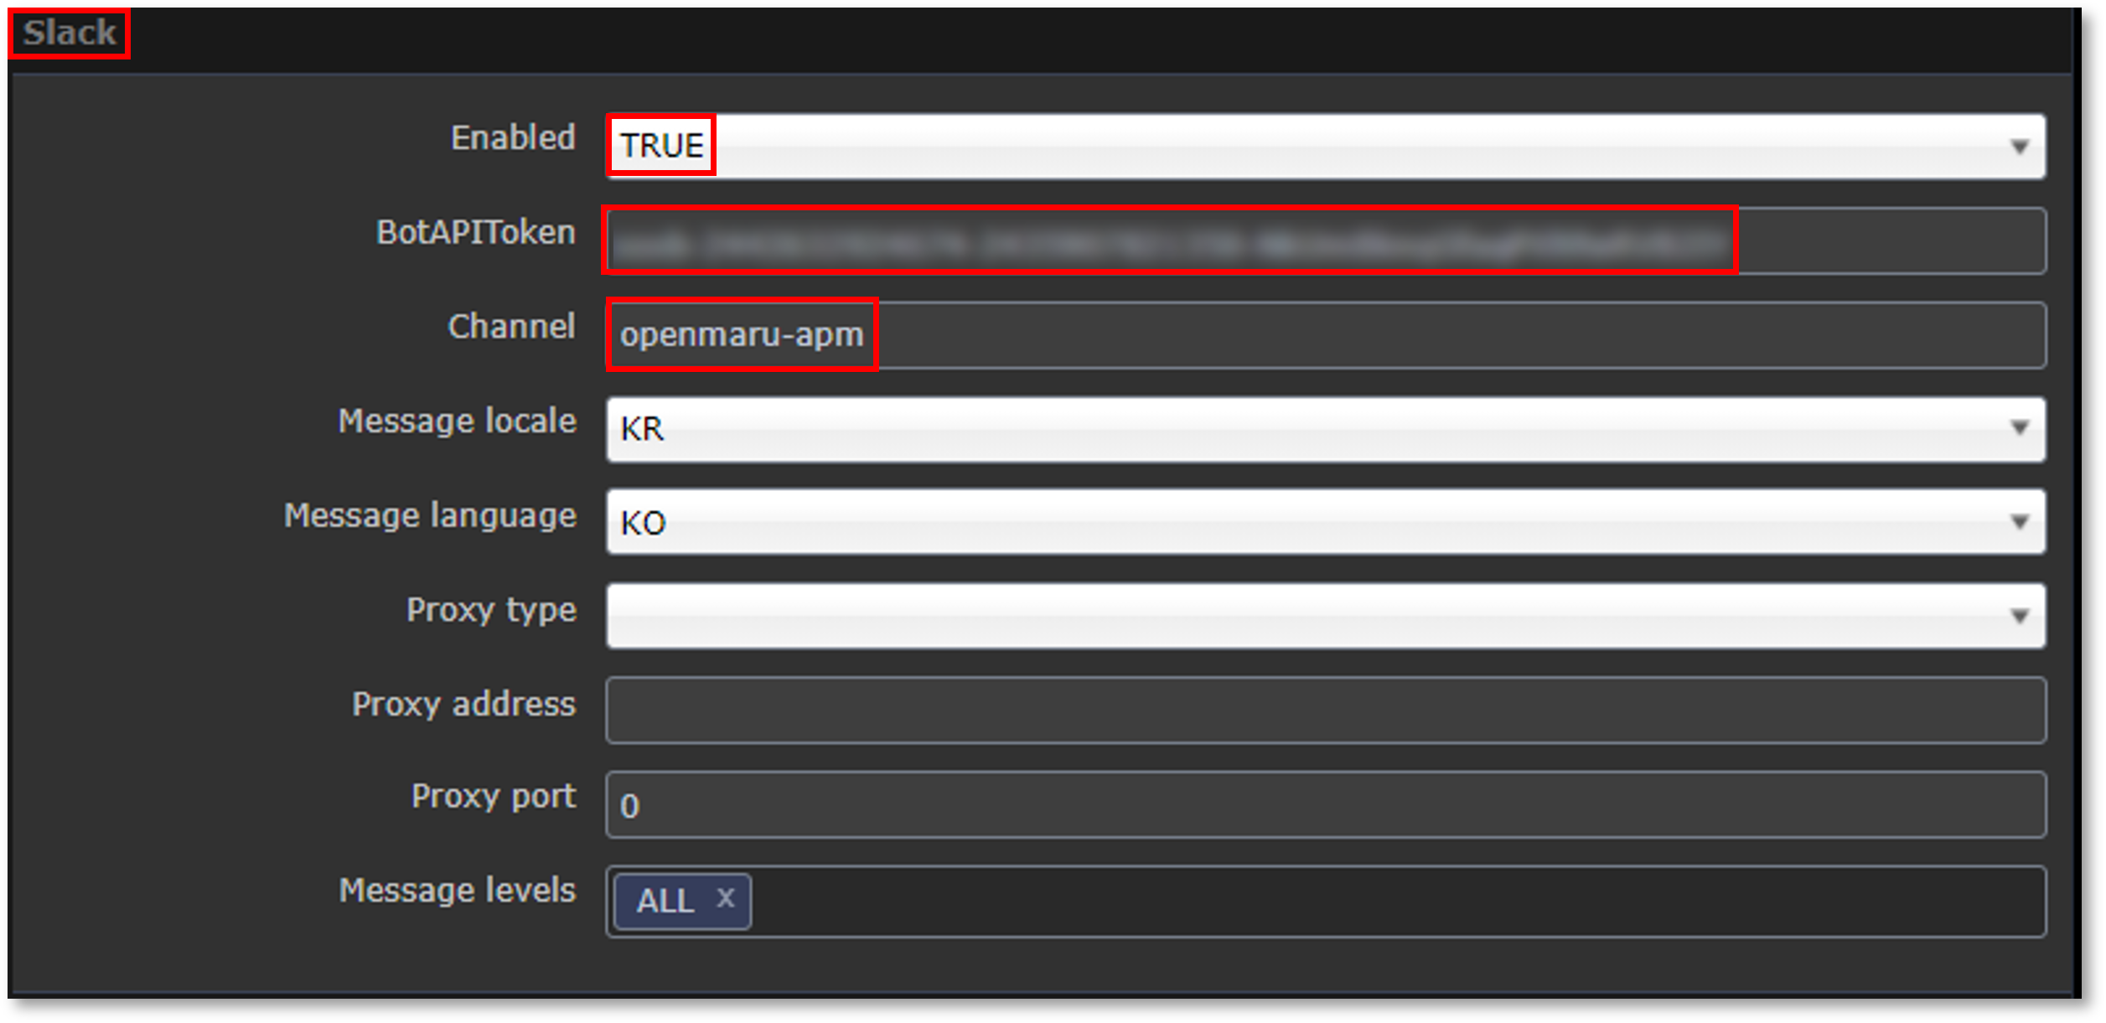Click the BotAPIToken label

[476, 232]
